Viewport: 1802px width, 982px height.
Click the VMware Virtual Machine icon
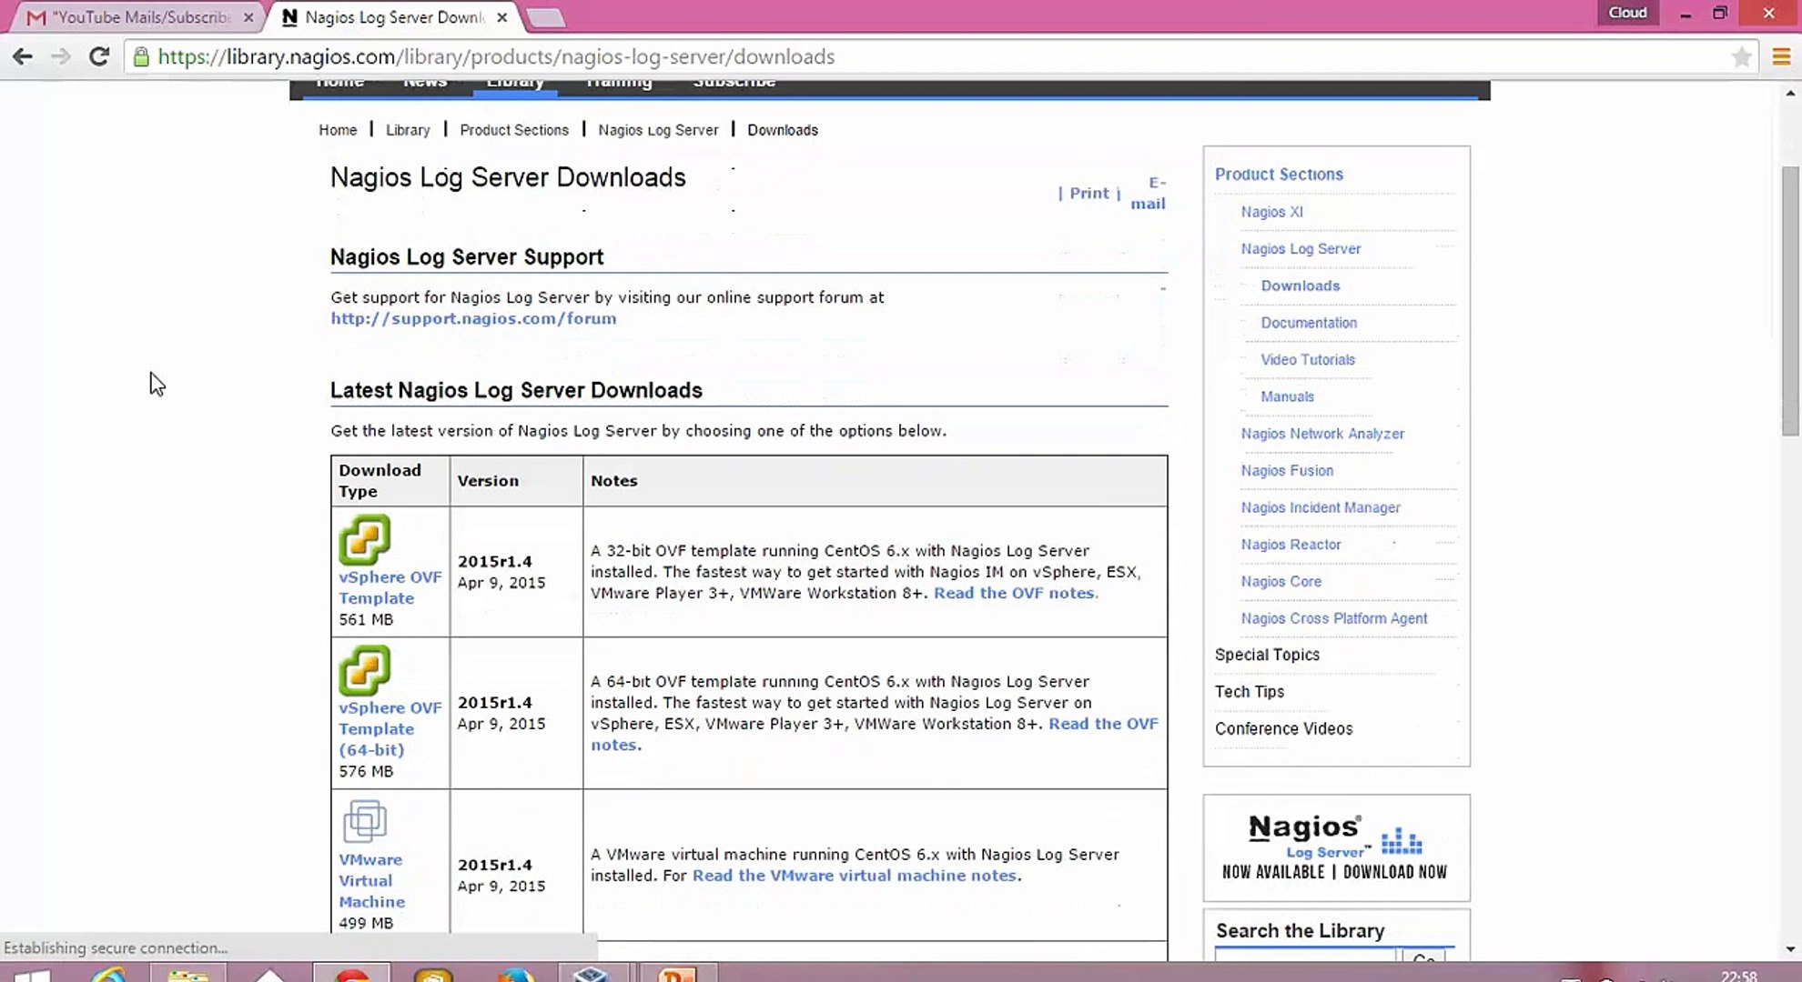[365, 822]
